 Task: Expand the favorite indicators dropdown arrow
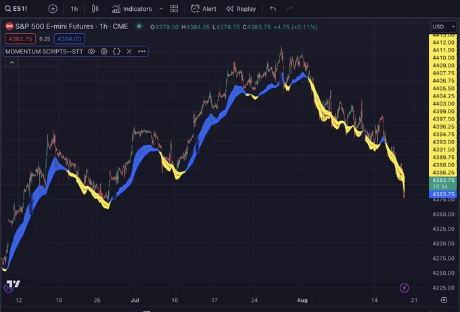[161, 9]
